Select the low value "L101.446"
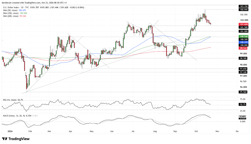This screenshot has width=251, height=144. [54, 7]
